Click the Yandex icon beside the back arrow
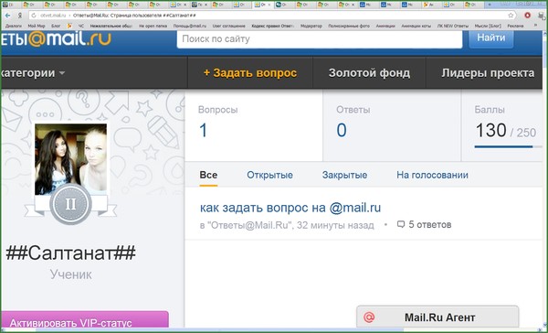This screenshot has height=333, width=548. coord(20,16)
